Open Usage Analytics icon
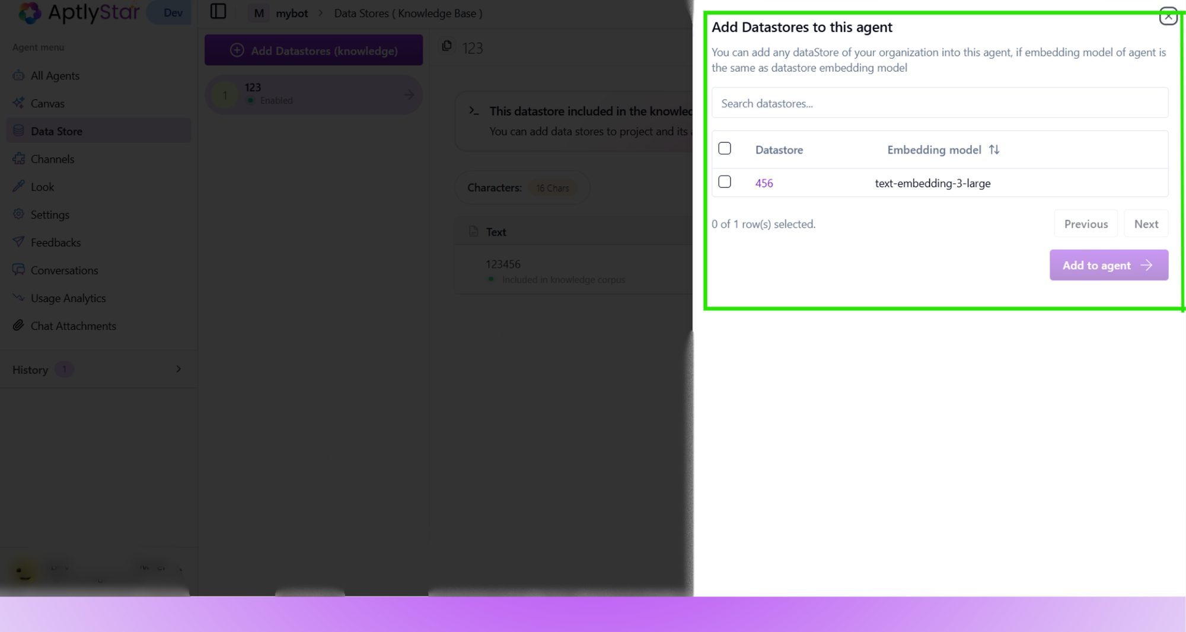This screenshot has height=632, width=1186. point(18,298)
